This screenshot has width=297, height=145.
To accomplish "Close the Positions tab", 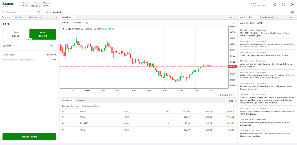I will 72,101.
